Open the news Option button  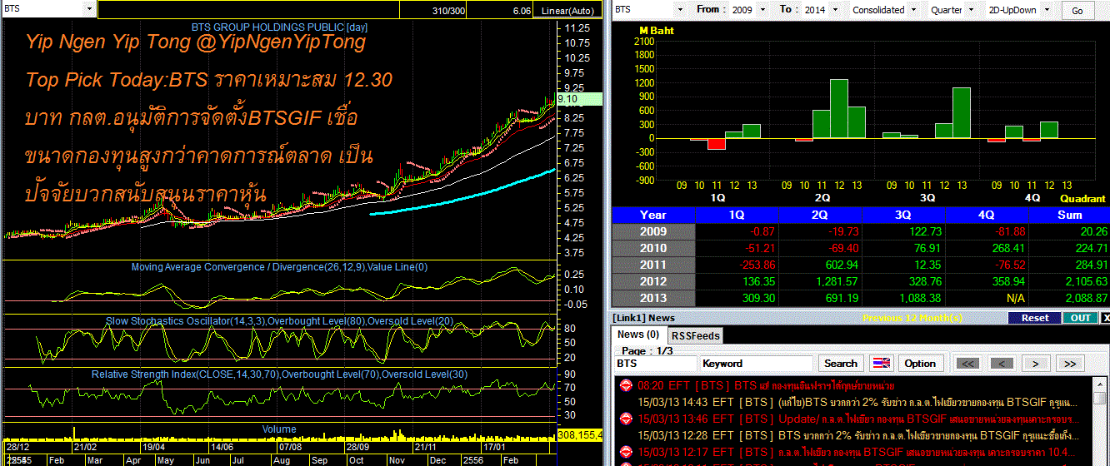pos(920,364)
